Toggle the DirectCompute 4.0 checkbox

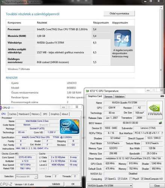tap(142, 179)
